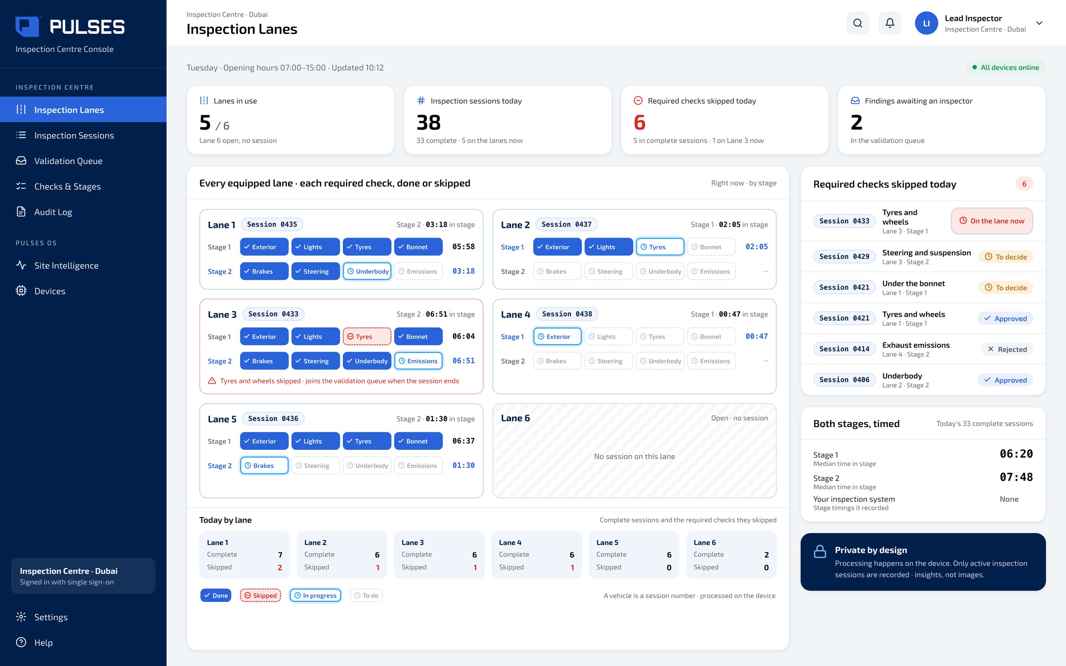Click To decide for Session 0429
The image size is (1066, 666).
click(1006, 257)
